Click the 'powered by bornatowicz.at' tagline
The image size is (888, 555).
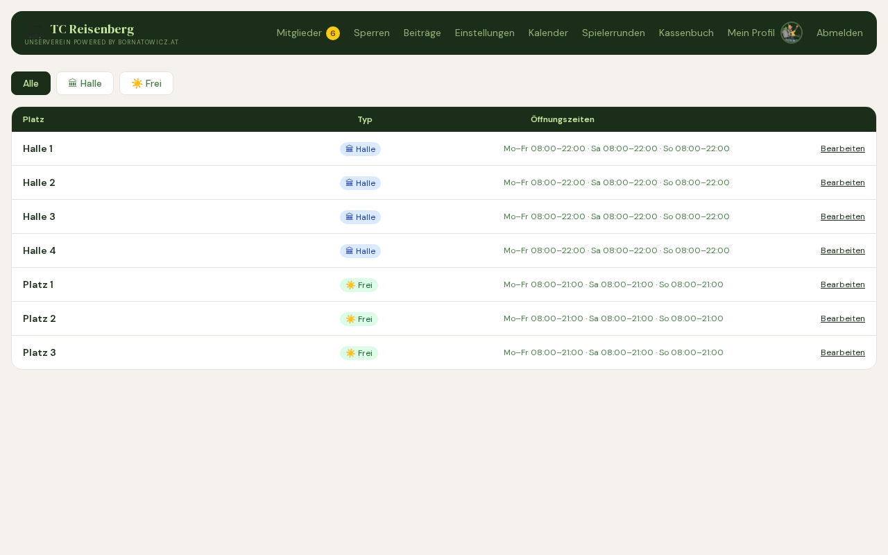pos(101,42)
